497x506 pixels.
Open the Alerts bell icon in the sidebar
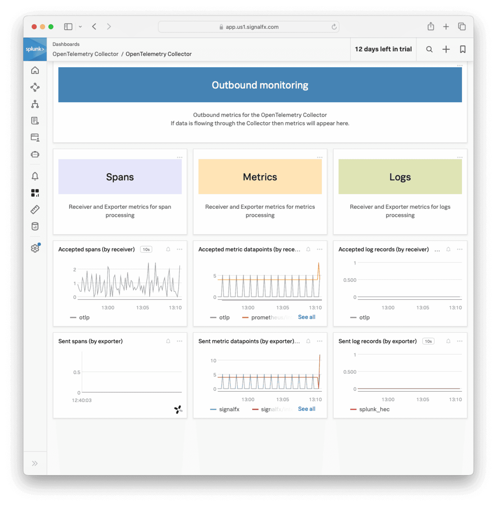click(x=35, y=176)
